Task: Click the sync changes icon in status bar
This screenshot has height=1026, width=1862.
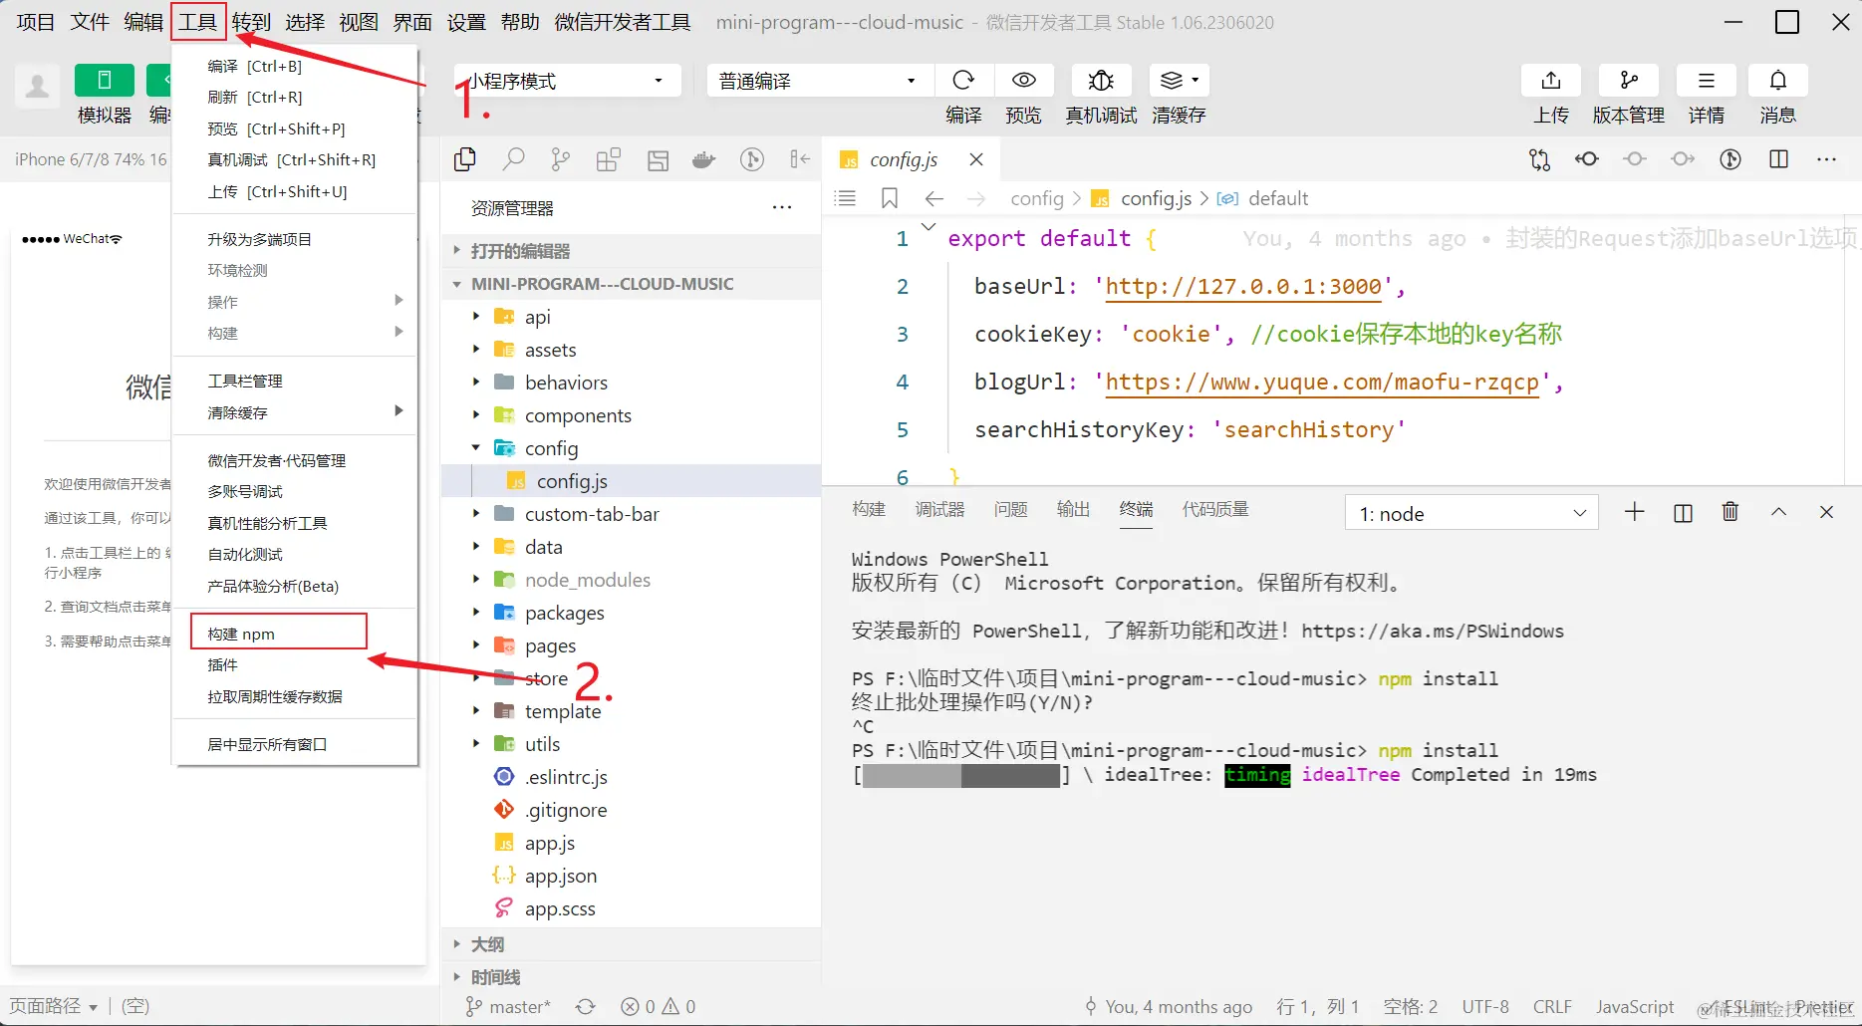Action: point(586,1007)
